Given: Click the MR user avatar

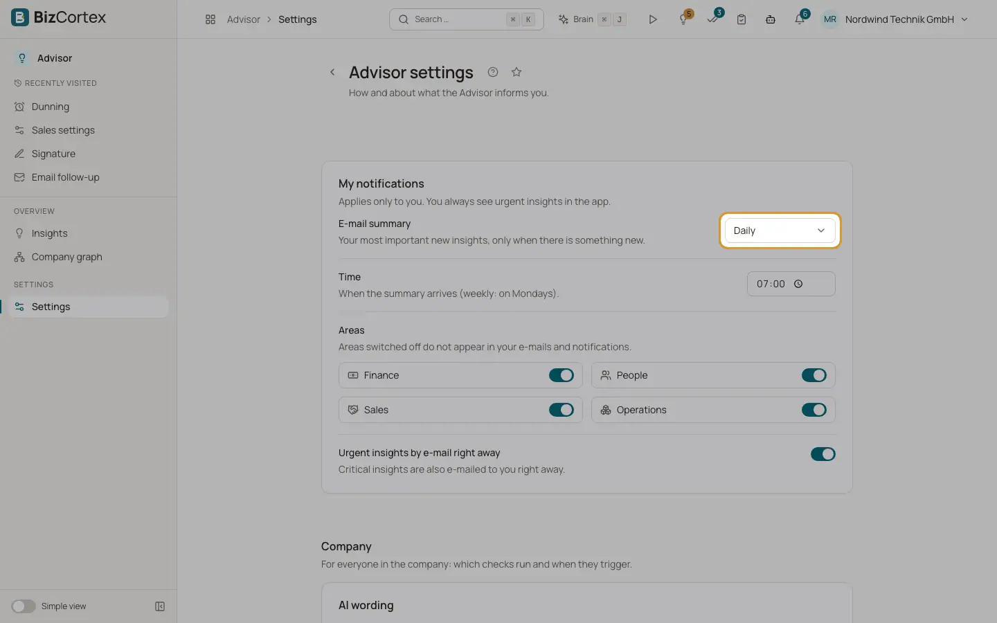Looking at the screenshot, I should pyautogui.click(x=830, y=19).
